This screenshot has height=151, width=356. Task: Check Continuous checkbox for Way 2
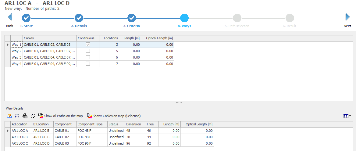coord(88,51)
